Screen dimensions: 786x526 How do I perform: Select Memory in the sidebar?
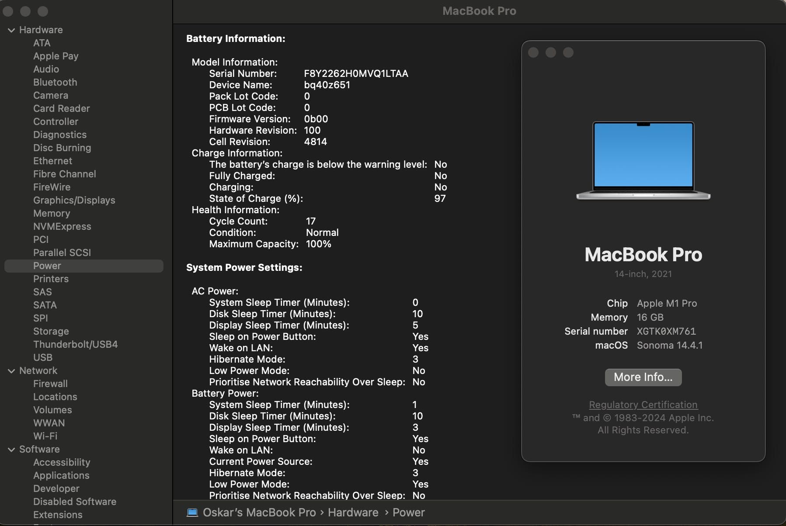click(52, 213)
